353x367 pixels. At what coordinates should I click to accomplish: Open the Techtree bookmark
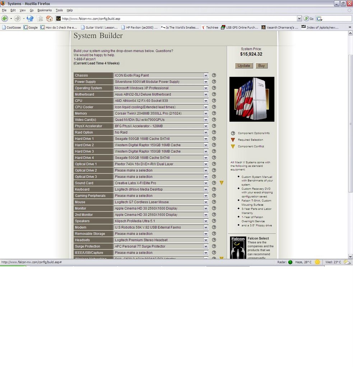210,27
